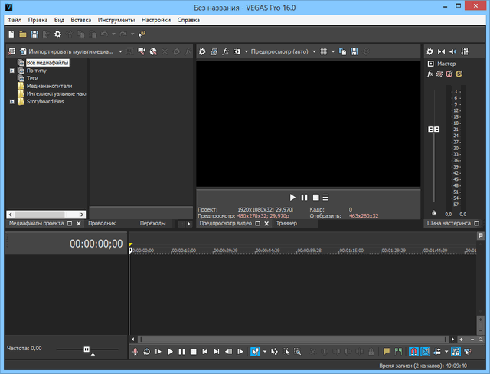Click the video preview FX icon

click(226, 51)
